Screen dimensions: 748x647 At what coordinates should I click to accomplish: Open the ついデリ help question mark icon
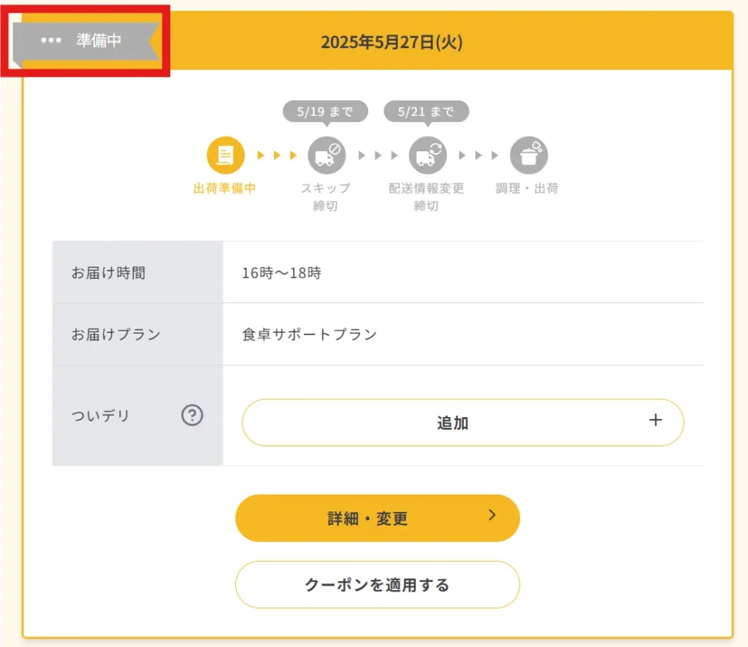tap(191, 415)
